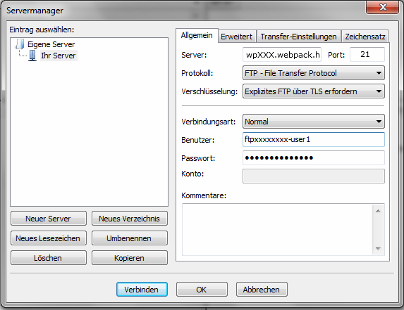Click the Ihr Server computer icon
404x310 pixels.
(32, 56)
